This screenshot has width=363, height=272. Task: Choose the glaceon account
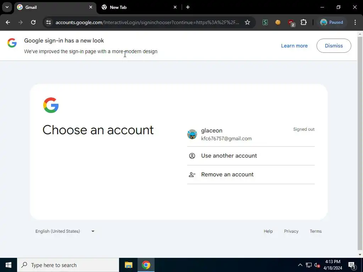pyautogui.click(x=251, y=134)
